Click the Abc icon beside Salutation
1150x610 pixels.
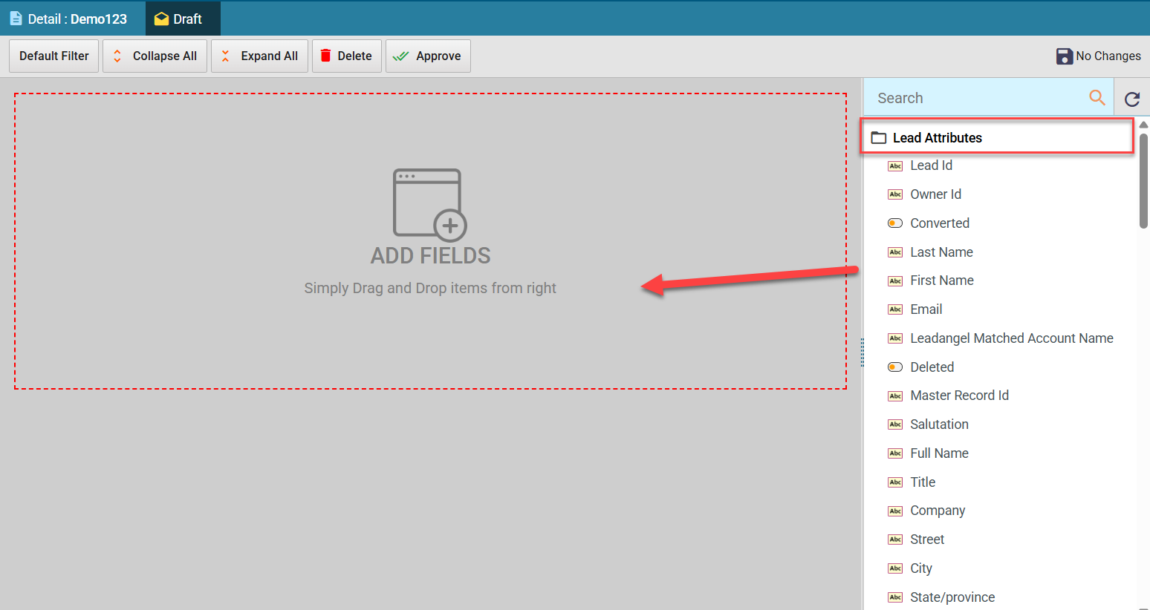pyautogui.click(x=895, y=424)
